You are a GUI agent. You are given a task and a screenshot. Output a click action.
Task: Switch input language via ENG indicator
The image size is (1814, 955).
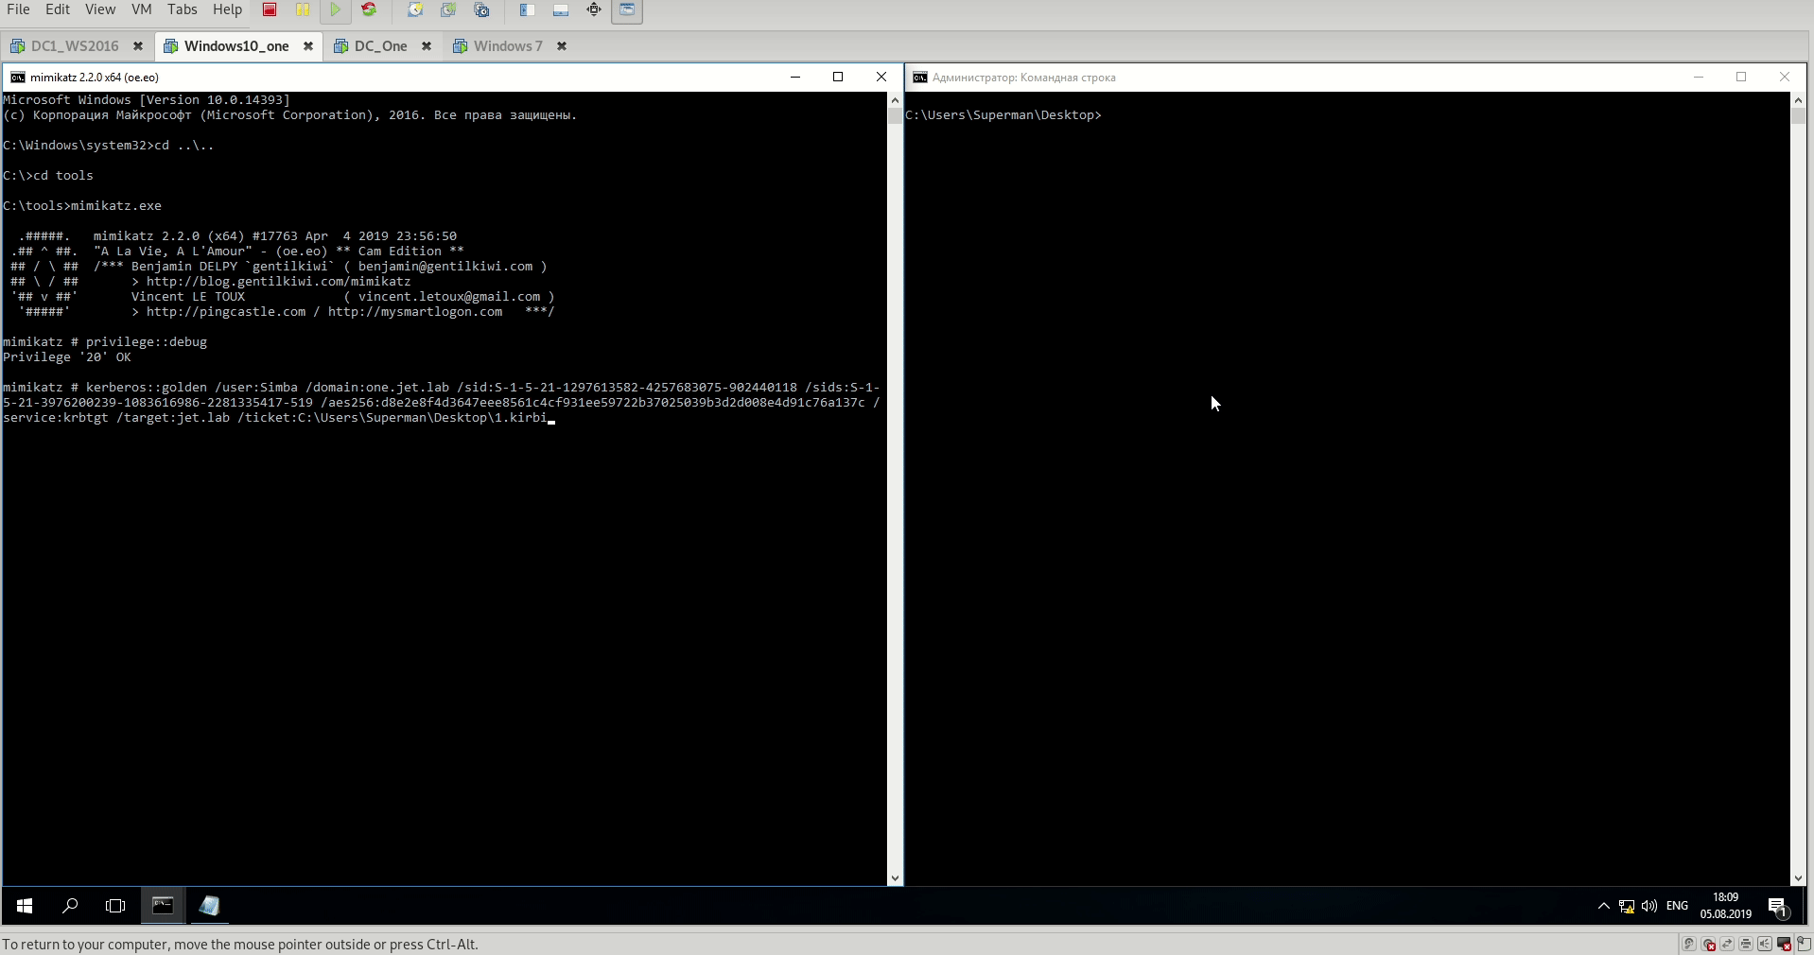(x=1677, y=906)
